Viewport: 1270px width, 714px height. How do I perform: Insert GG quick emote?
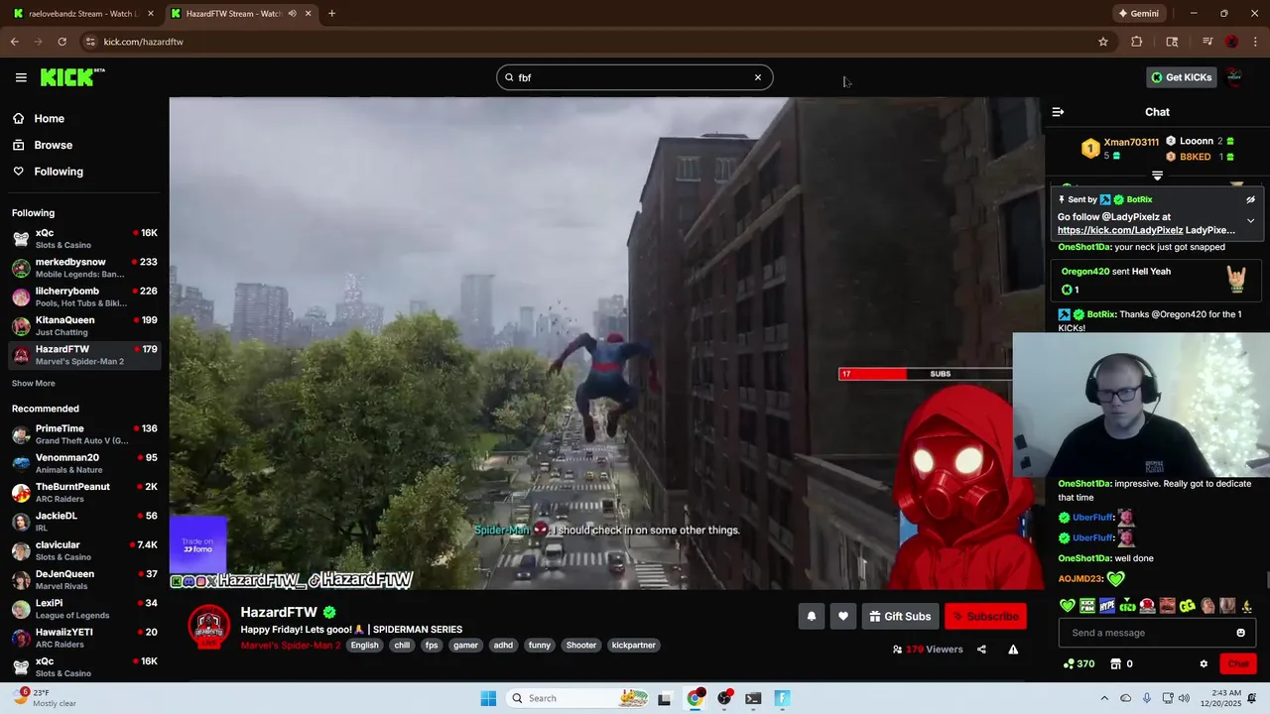pyautogui.click(x=1187, y=606)
